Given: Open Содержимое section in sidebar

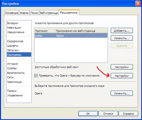Looking at the screenshot, I should point(15,41).
